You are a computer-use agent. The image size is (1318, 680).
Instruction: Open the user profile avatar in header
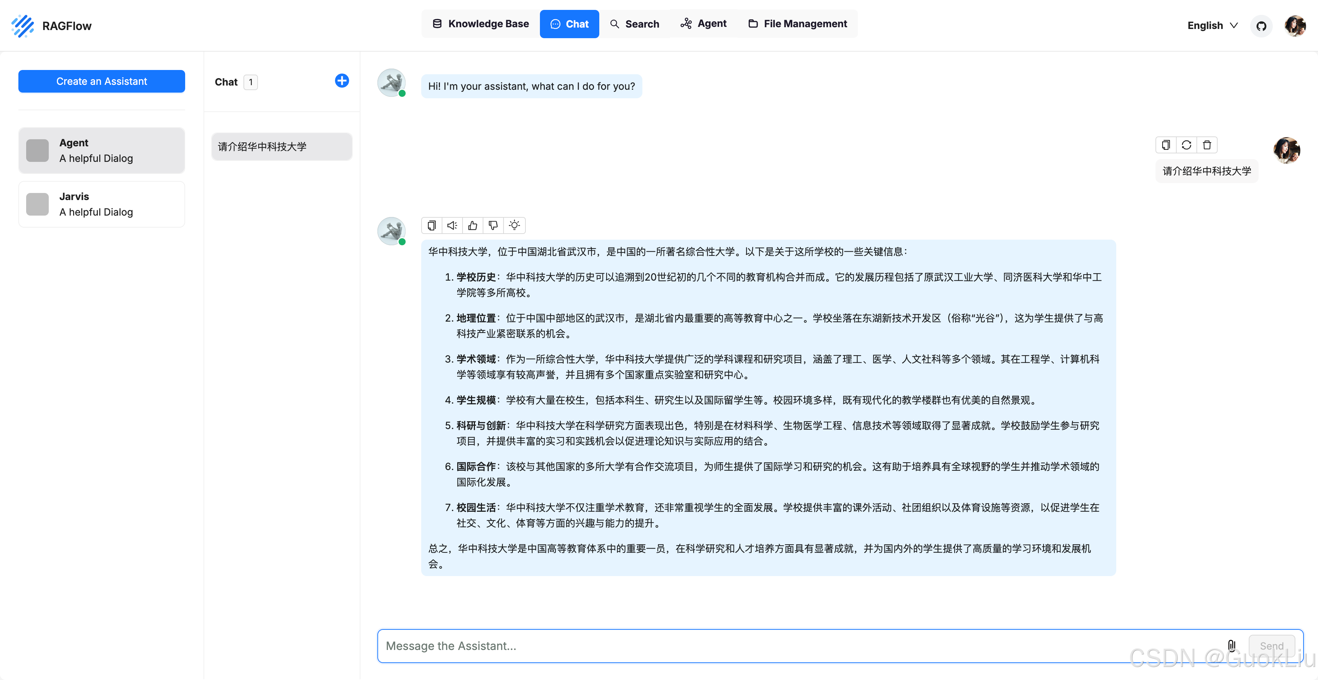[1295, 25]
